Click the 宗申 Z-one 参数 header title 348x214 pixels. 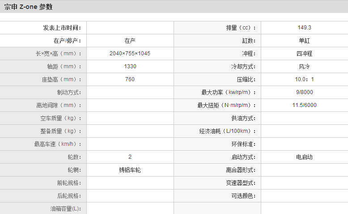tap(29, 7)
